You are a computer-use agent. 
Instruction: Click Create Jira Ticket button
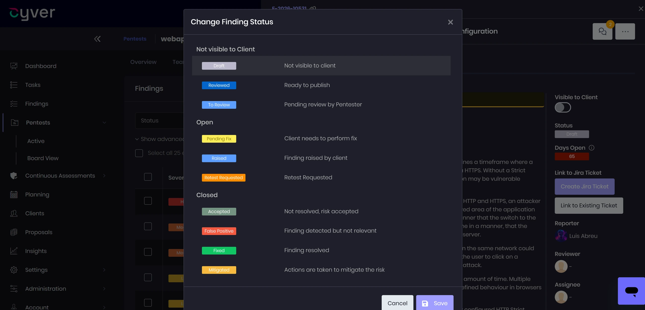(x=585, y=186)
